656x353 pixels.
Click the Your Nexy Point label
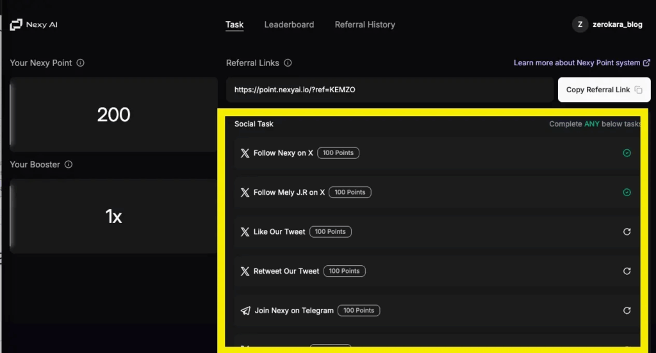pos(41,63)
